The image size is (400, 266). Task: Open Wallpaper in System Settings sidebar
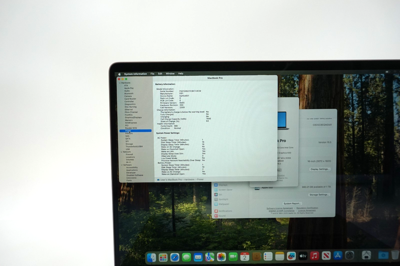point(222,204)
